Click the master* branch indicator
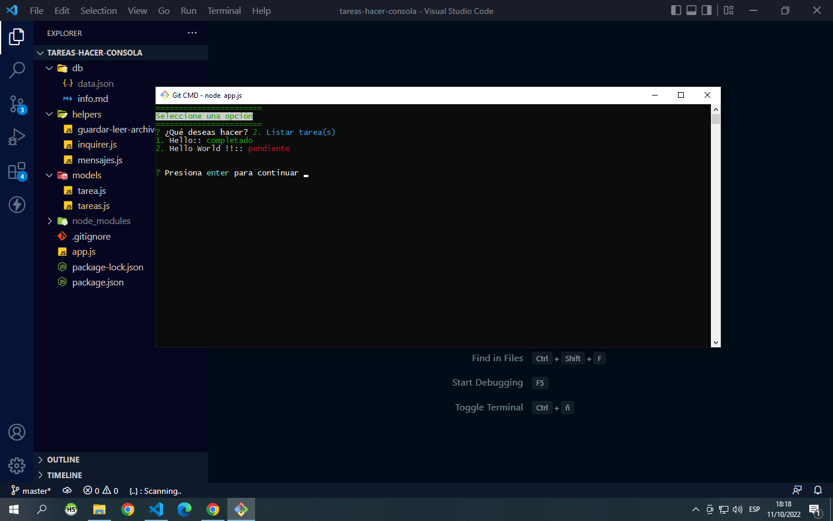Viewport: 833px width, 521px height. (x=30, y=490)
